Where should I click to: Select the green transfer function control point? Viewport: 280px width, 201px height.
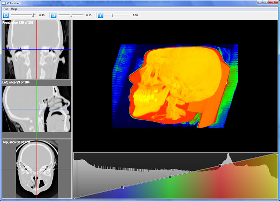170,177
